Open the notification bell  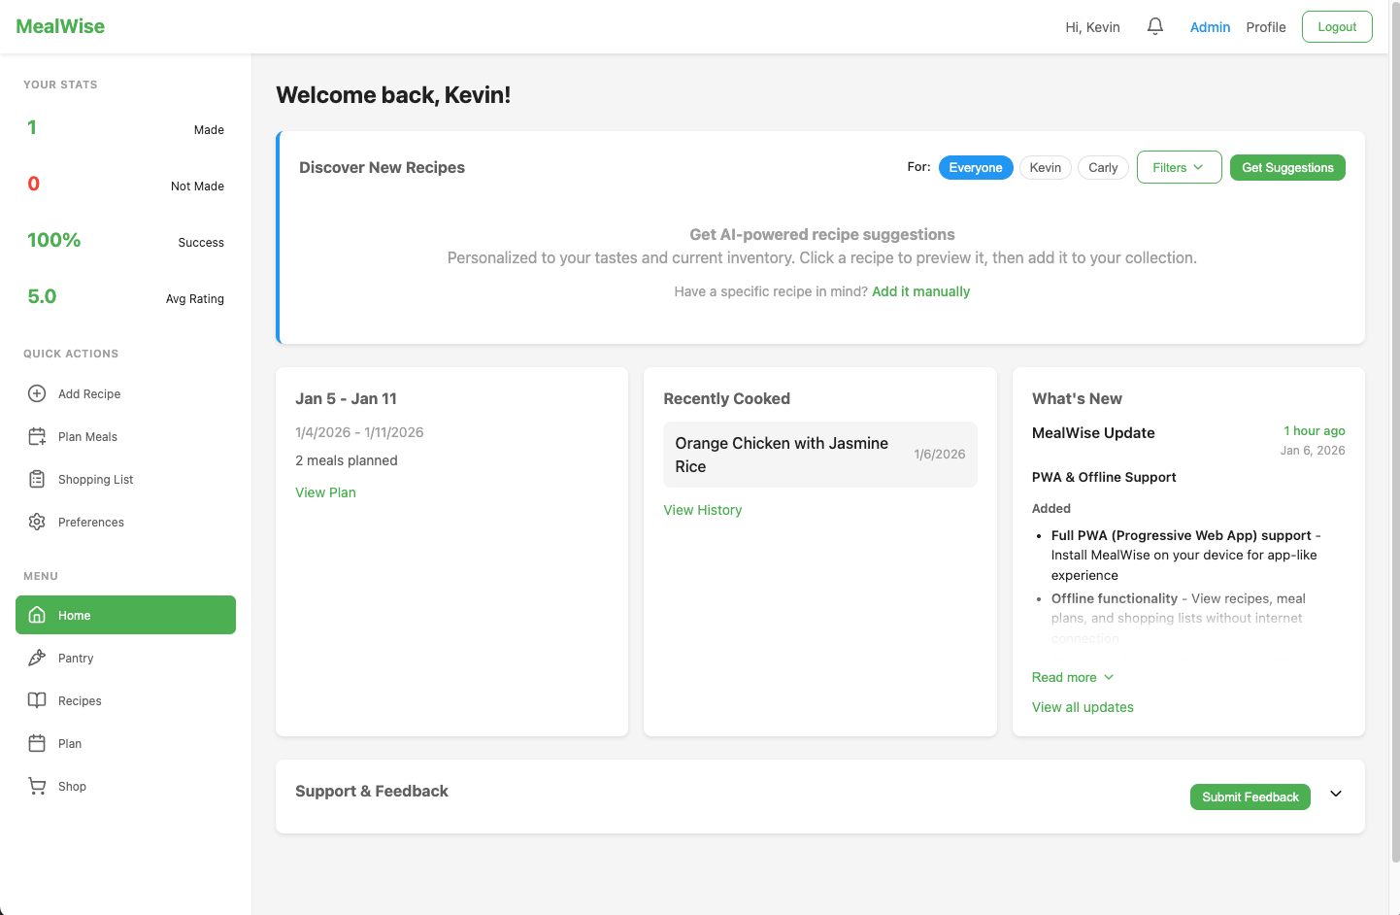[1154, 26]
